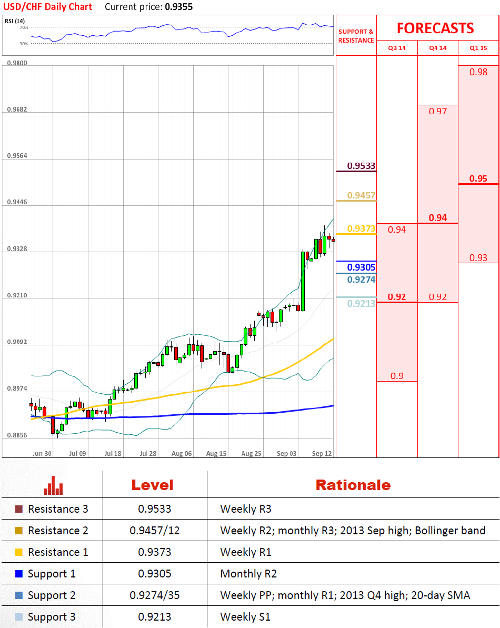Viewport: 500px width, 628px height.
Task: Click the Jun 30 date axis label
Action: [x=42, y=453]
